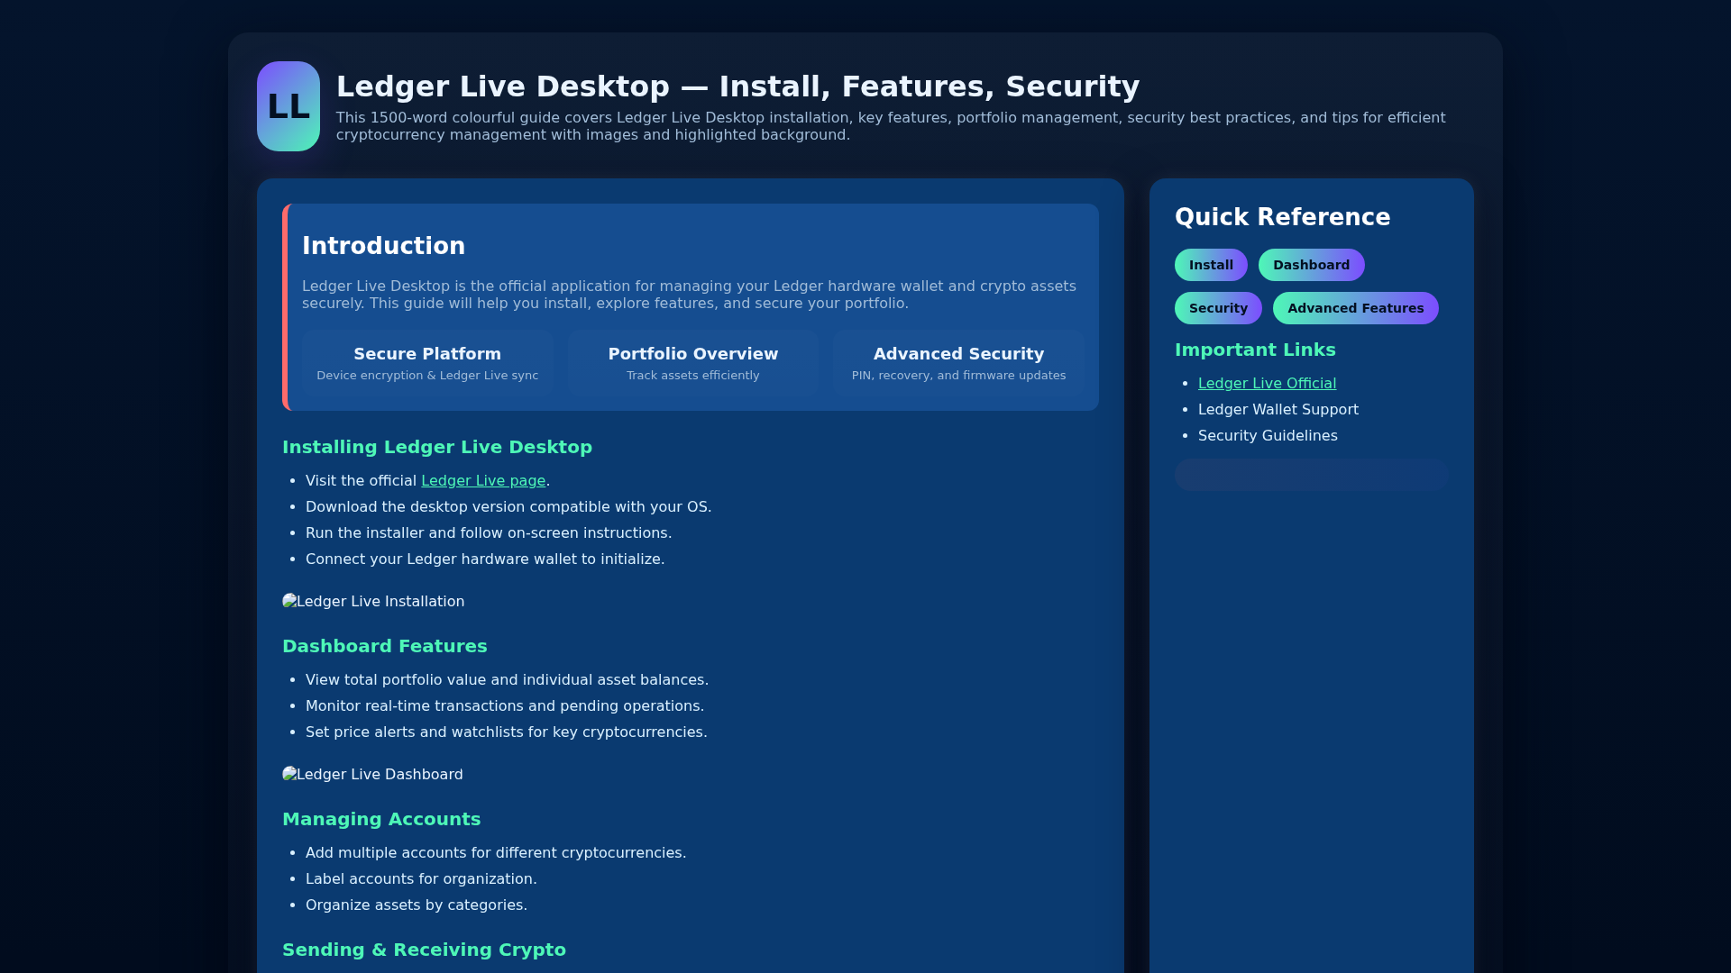Viewport: 1731px width, 973px height.
Task: Follow the Ledger Live page link
Action: (483, 481)
